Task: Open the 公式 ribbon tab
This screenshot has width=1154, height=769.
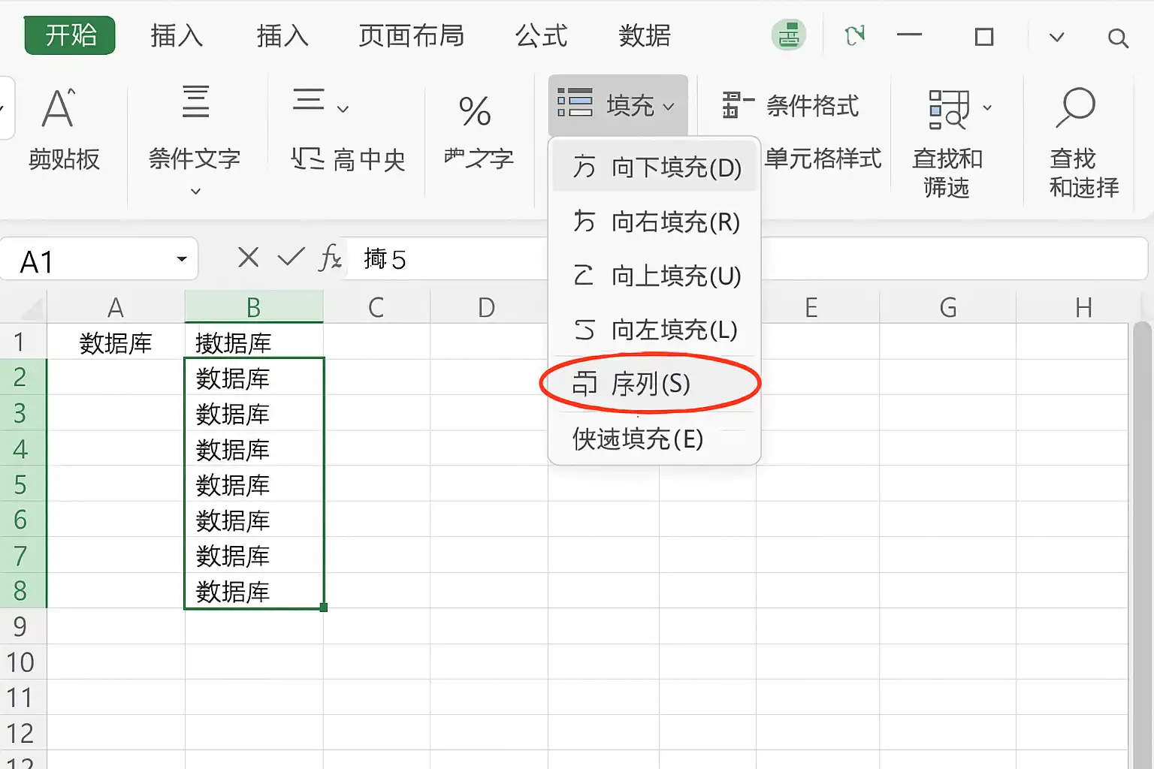Action: click(x=541, y=35)
